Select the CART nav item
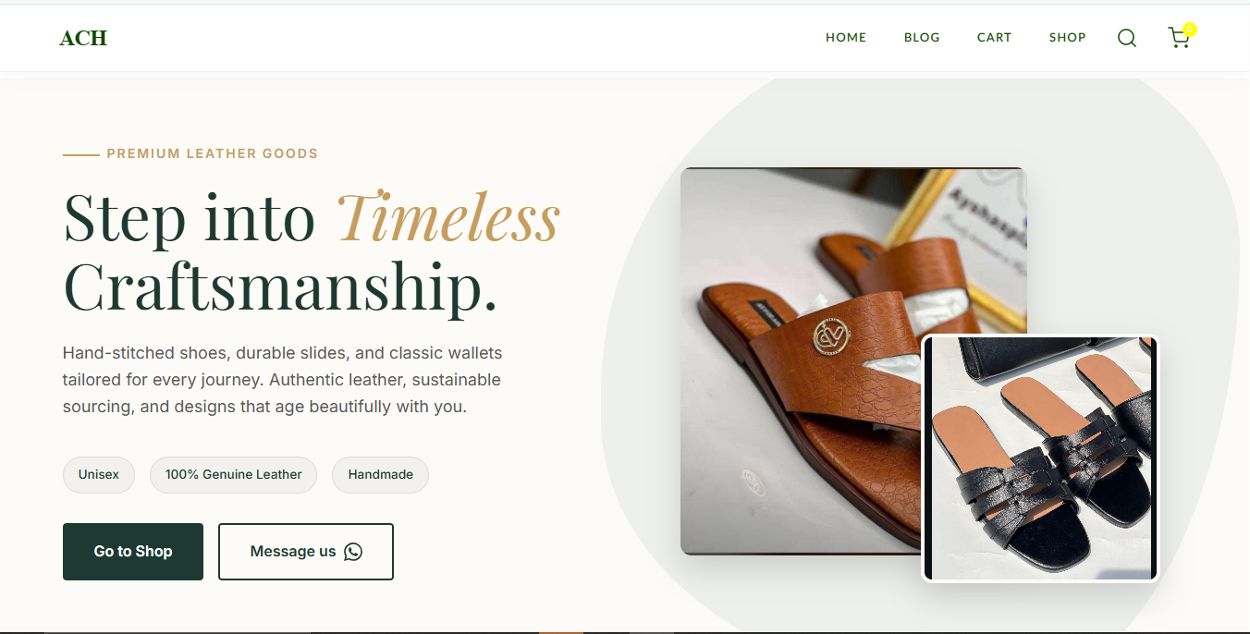This screenshot has height=634, width=1250. pyautogui.click(x=994, y=38)
